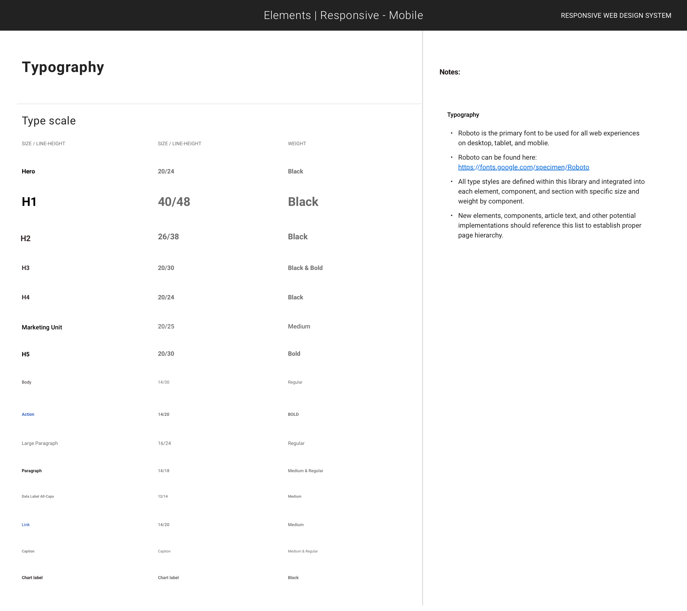Click the 'Bold' weight in the H5 row
687x611 pixels.
pos(294,354)
